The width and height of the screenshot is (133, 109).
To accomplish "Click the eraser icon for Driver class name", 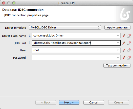I will pyautogui.click(x=129, y=36).
